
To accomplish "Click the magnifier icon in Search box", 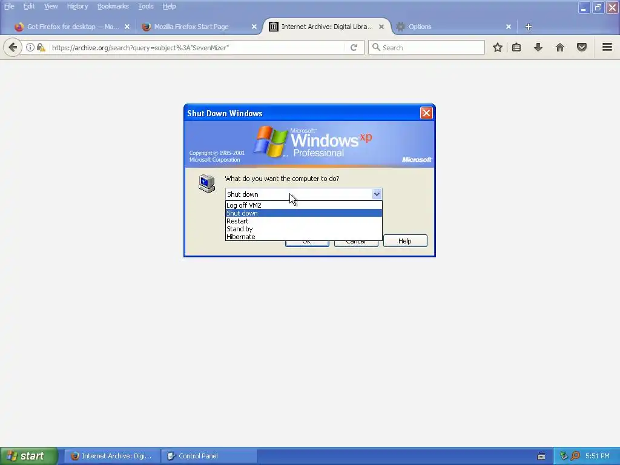I will 376,47.
